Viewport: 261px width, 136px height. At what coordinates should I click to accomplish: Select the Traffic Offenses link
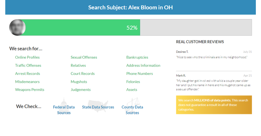(x=28, y=65)
